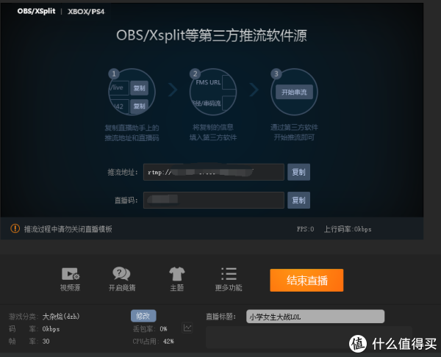The width and height of the screenshot is (441, 357).
Task: Click the orange 结束直播 button
Action: (x=306, y=281)
